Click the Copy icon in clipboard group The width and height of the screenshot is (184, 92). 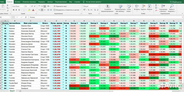7,8
